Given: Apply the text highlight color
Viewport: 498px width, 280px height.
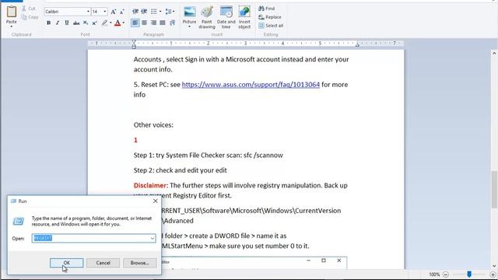Looking at the screenshot, I should (x=104, y=23).
